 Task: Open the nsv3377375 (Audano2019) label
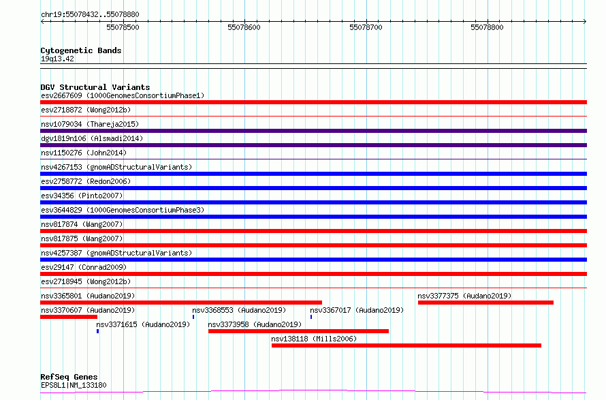pos(464,296)
